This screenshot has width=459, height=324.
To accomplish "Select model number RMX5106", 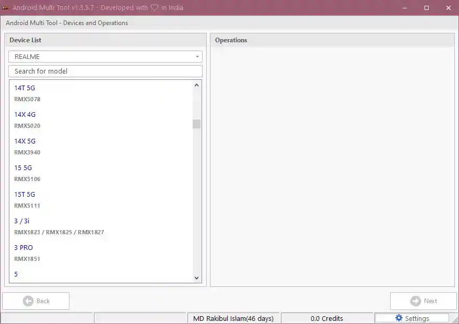I will [x=27, y=179].
